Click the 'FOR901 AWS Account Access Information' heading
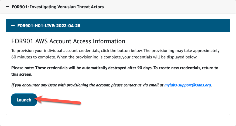Viewport: 236px width, 126px height. pos(68,41)
